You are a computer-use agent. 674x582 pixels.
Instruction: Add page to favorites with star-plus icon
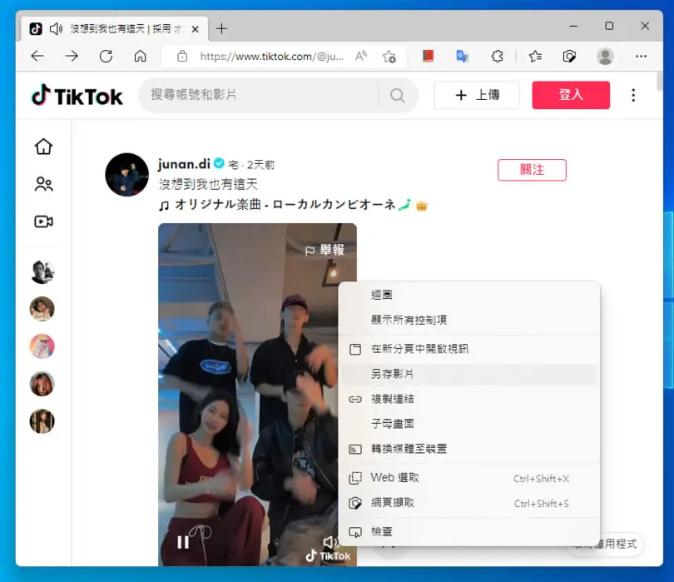[x=389, y=57]
